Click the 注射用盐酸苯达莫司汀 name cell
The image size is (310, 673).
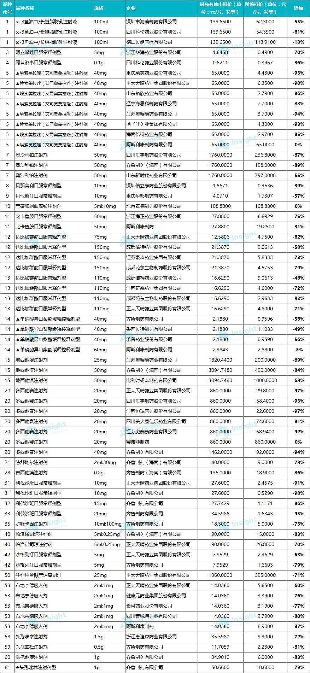pyautogui.click(x=39, y=575)
